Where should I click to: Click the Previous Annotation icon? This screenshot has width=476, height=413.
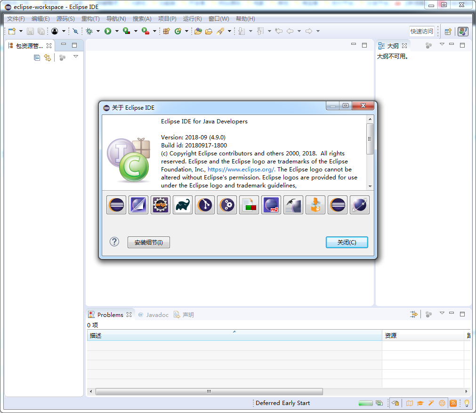coord(260,31)
